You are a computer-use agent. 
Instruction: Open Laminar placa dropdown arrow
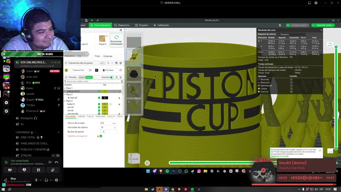(x=288, y=25)
